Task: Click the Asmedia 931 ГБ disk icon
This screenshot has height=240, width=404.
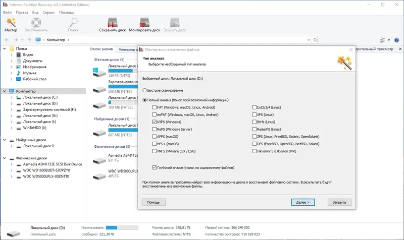Action: (x=99, y=160)
